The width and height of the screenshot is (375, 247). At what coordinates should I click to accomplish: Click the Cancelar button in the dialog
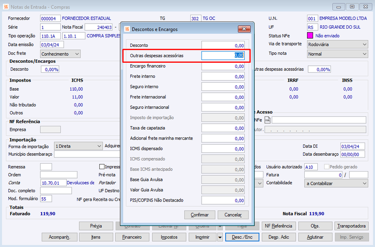[233, 215]
